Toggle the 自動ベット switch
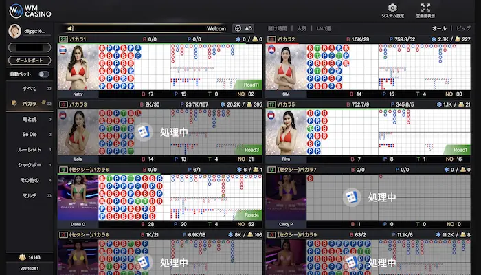481x275 pixels. pos(44,74)
